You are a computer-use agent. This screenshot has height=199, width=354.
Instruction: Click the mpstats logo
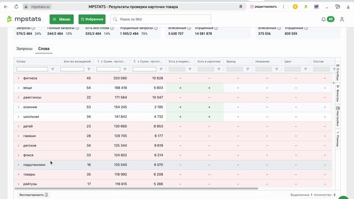[x=24, y=19]
